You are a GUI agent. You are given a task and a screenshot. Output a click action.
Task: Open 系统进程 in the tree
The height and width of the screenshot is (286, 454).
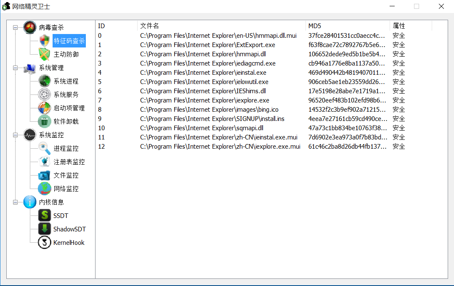pyautogui.click(x=66, y=81)
